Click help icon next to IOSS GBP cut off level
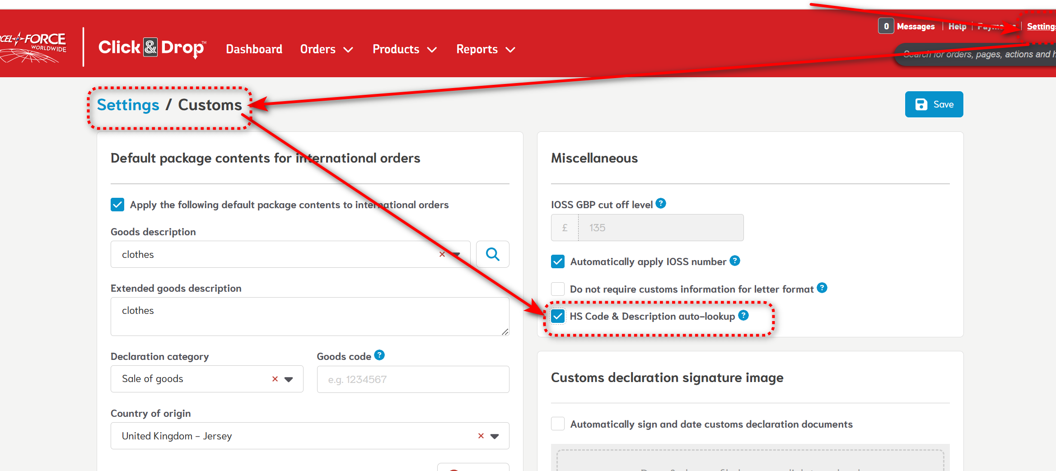 pos(660,204)
